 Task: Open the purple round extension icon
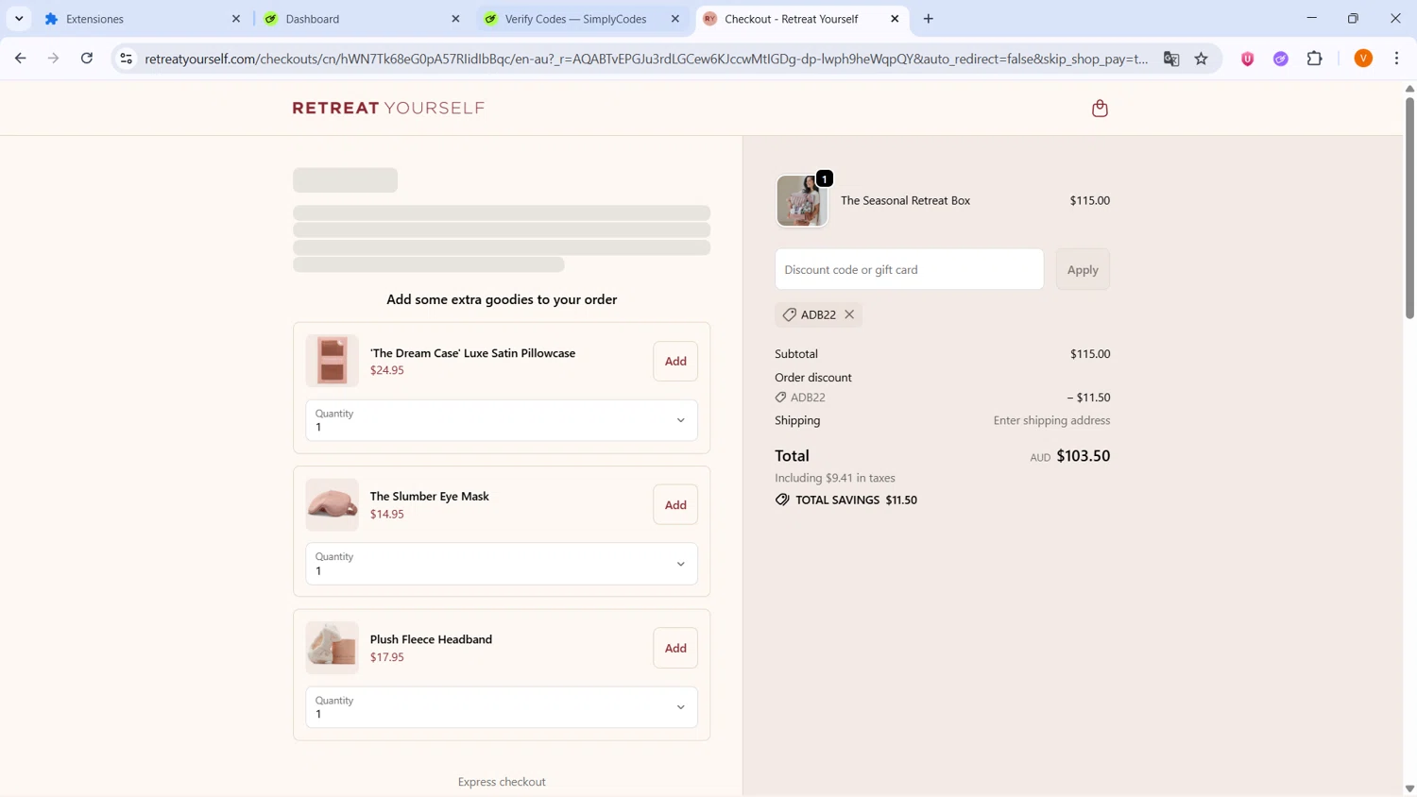pos(1281,59)
